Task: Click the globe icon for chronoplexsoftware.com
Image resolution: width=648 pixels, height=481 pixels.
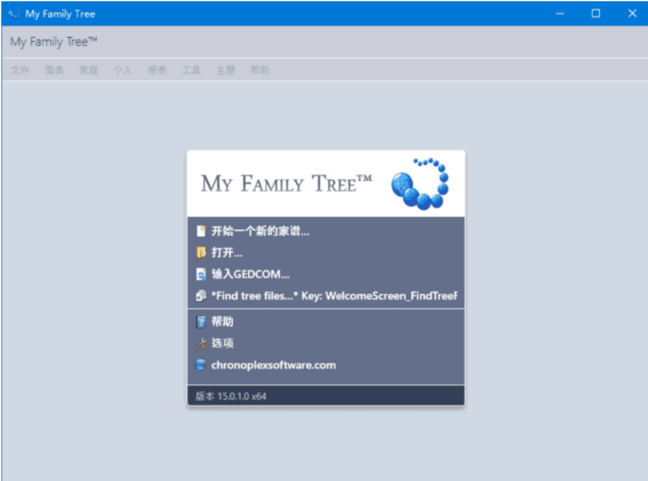Action: click(201, 365)
